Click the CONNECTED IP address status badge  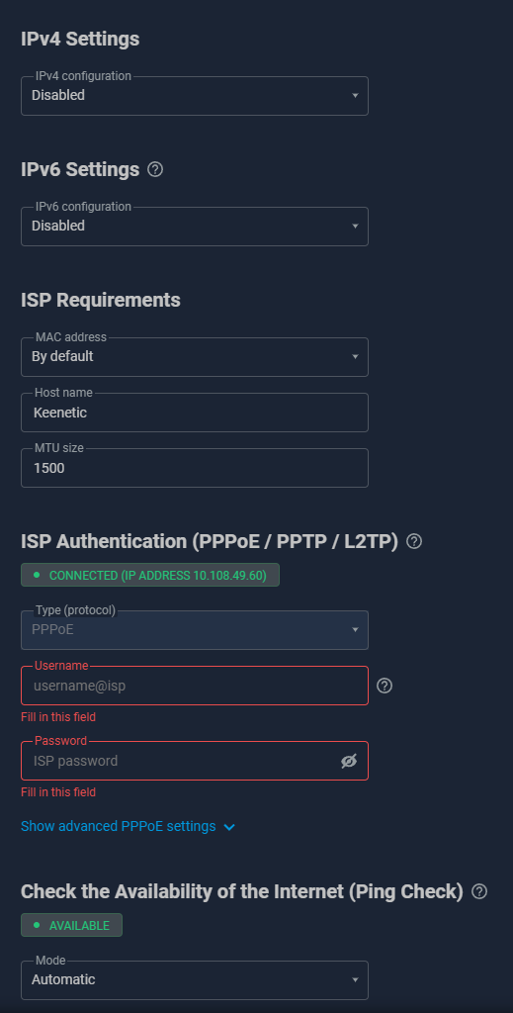(149, 575)
